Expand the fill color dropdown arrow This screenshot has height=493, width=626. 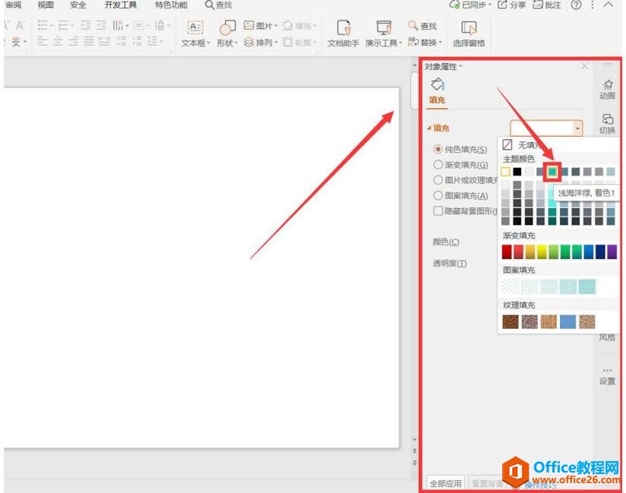(x=577, y=129)
